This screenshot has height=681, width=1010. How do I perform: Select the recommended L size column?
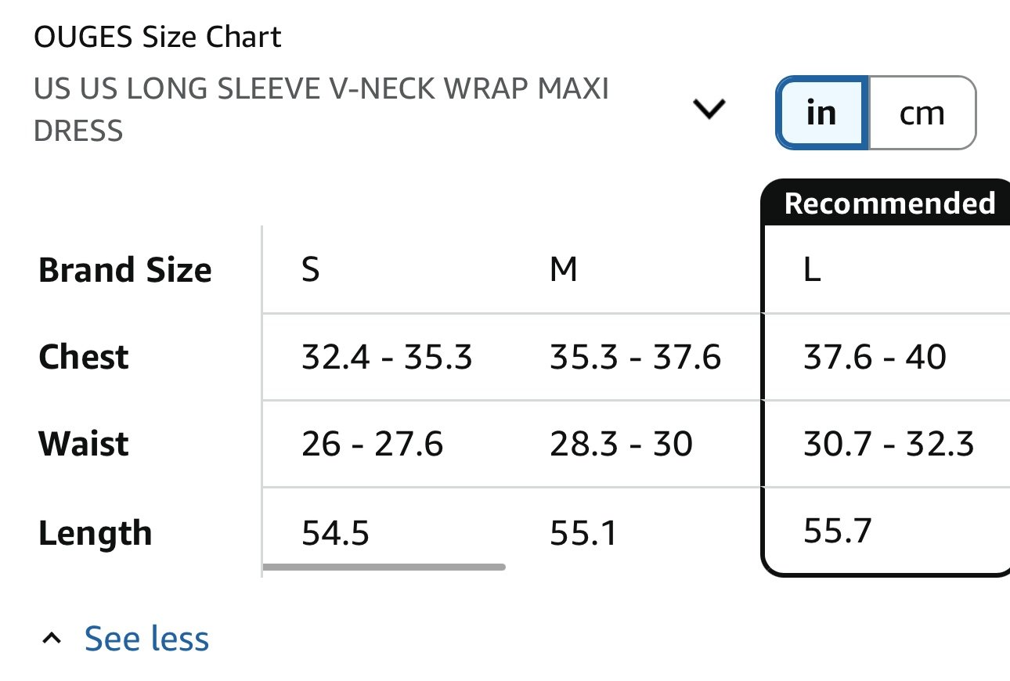(812, 271)
